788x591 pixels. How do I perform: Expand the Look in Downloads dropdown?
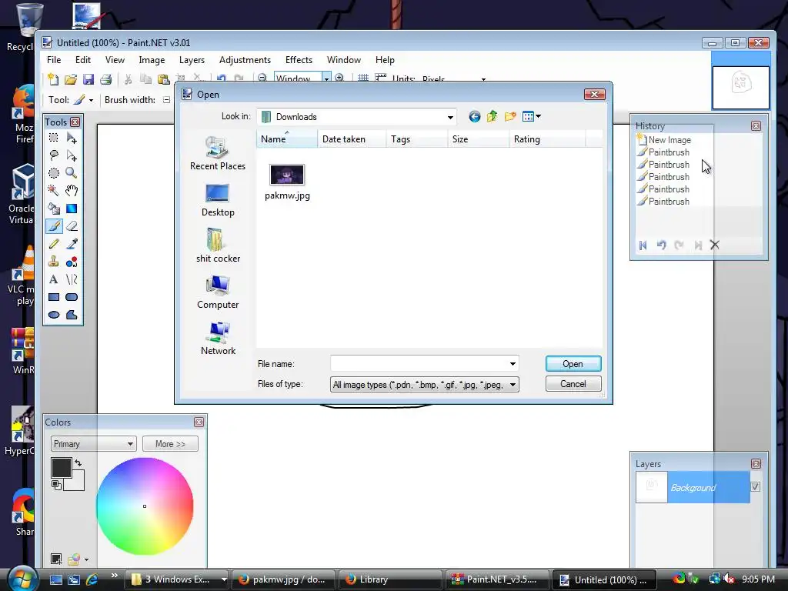[x=450, y=117]
